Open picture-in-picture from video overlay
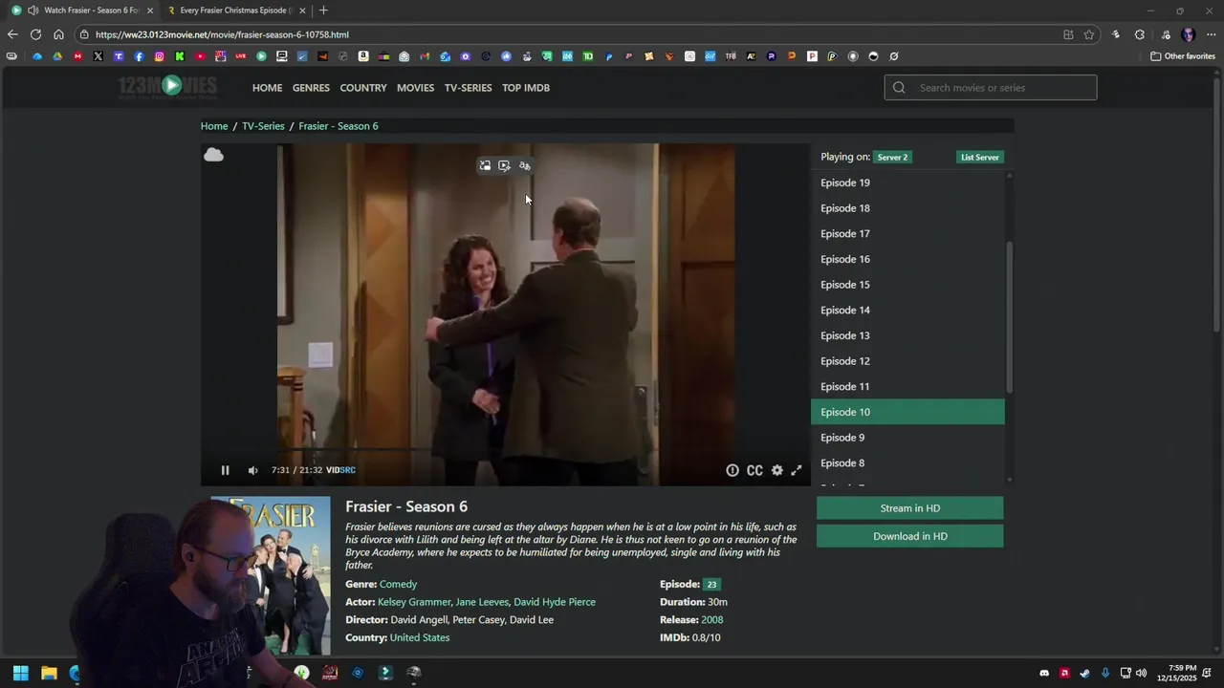 click(485, 166)
